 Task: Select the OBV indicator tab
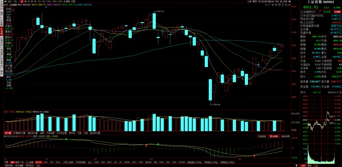tap(168, 162)
